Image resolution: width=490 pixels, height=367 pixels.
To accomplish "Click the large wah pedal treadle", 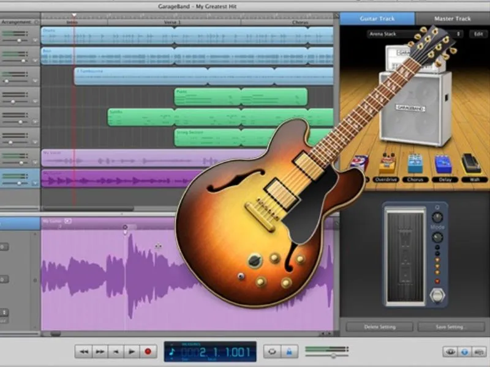I will [405, 256].
